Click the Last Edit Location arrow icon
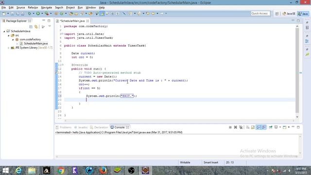The image size is (311, 175). [x=148, y=14]
